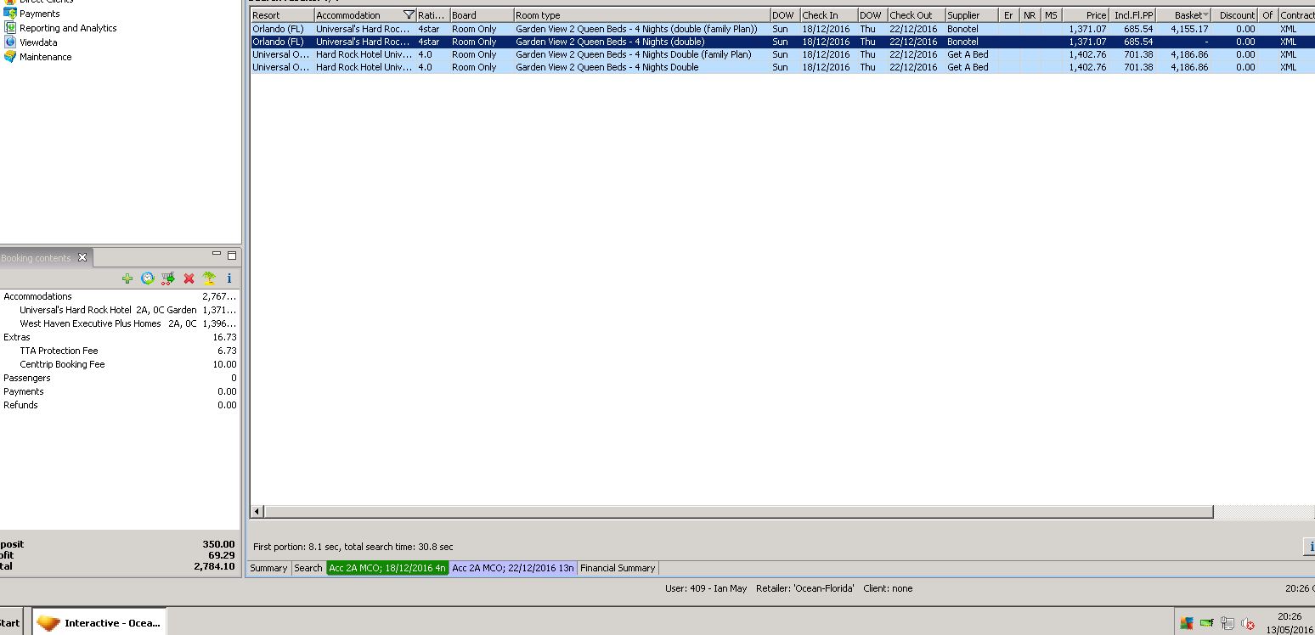Sort by the Board column header
1315x635 pixels.
pyautogui.click(x=482, y=15)
